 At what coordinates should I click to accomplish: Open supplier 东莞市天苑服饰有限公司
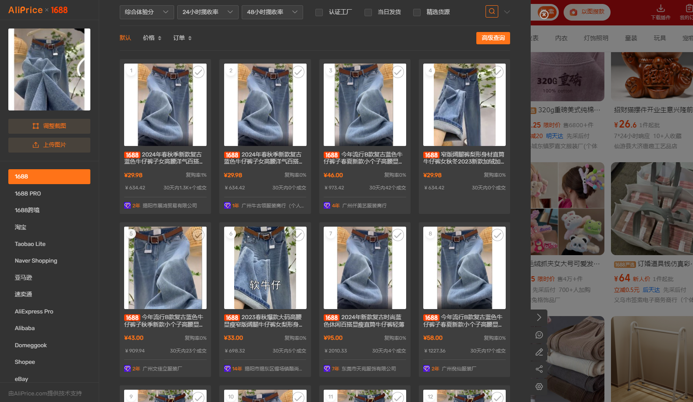click(x=369, y=369)
